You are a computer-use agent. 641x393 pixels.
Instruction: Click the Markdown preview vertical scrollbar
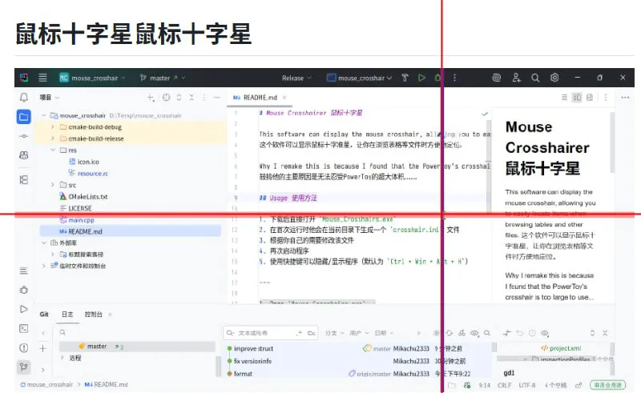point(612,143)
